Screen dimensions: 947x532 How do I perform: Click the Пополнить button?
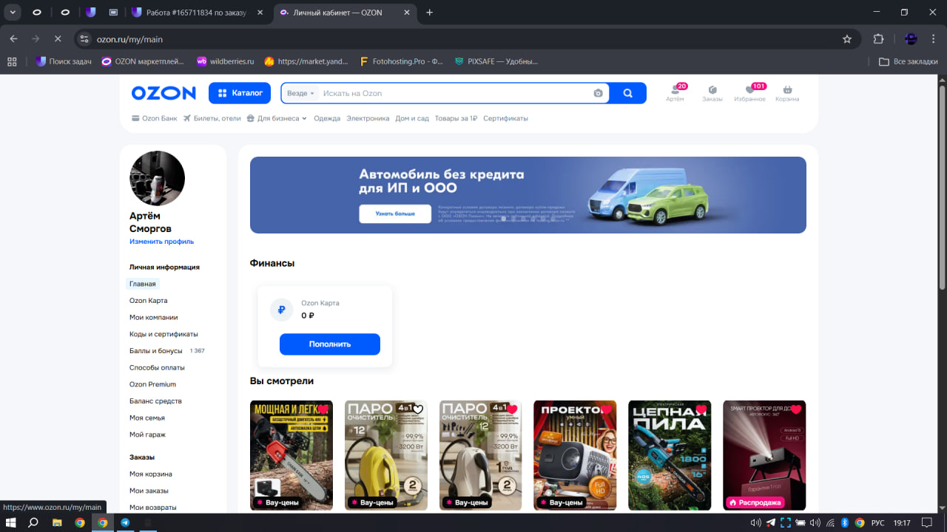pyautogui.click(x=330, y=344)
